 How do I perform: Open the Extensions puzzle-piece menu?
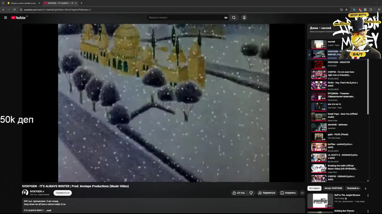coord(371,10)
